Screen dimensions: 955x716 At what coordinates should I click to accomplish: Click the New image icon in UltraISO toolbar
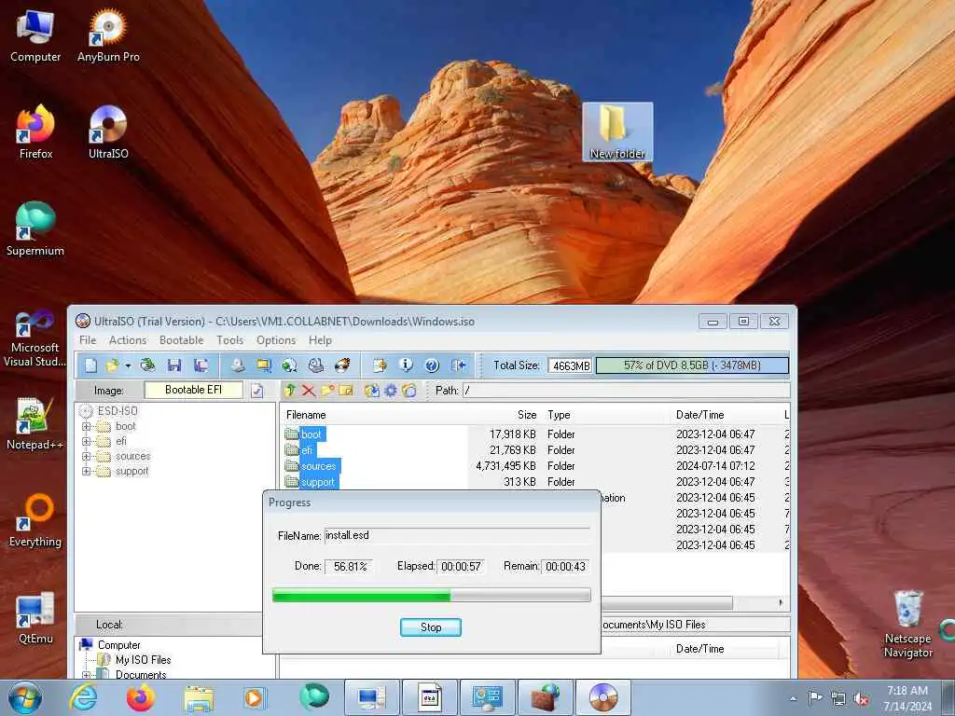pos(91,365)
